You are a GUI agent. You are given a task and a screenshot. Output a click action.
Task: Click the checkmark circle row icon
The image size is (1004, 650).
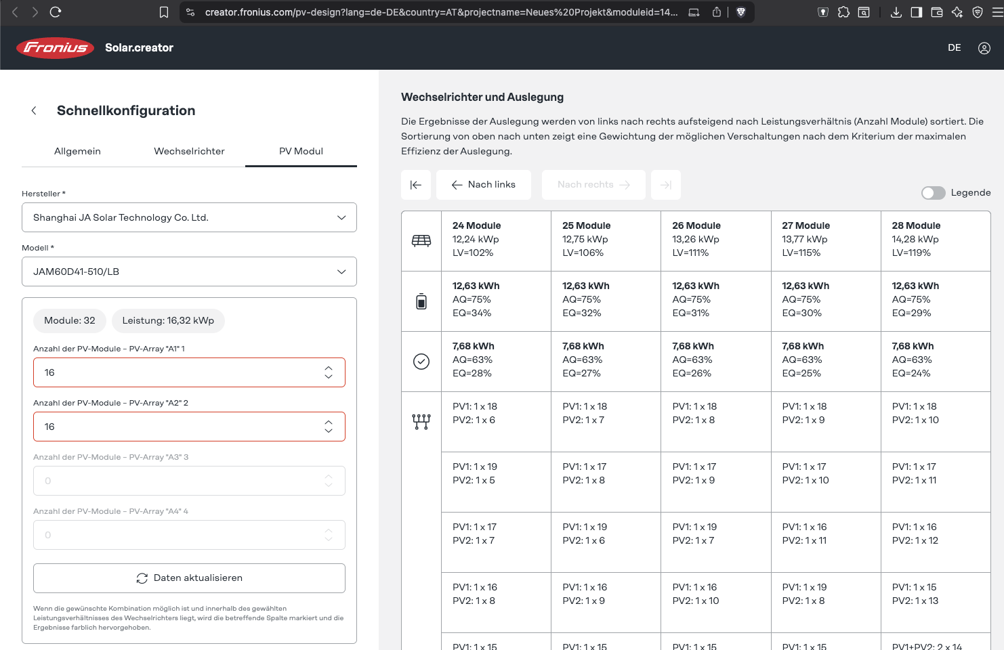point(421,362)
